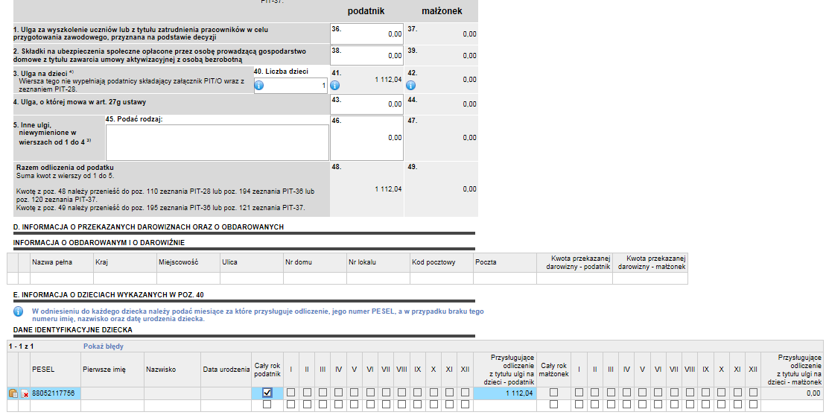Click the field 48 total value 1 112,04

click(x=388, y=189)
